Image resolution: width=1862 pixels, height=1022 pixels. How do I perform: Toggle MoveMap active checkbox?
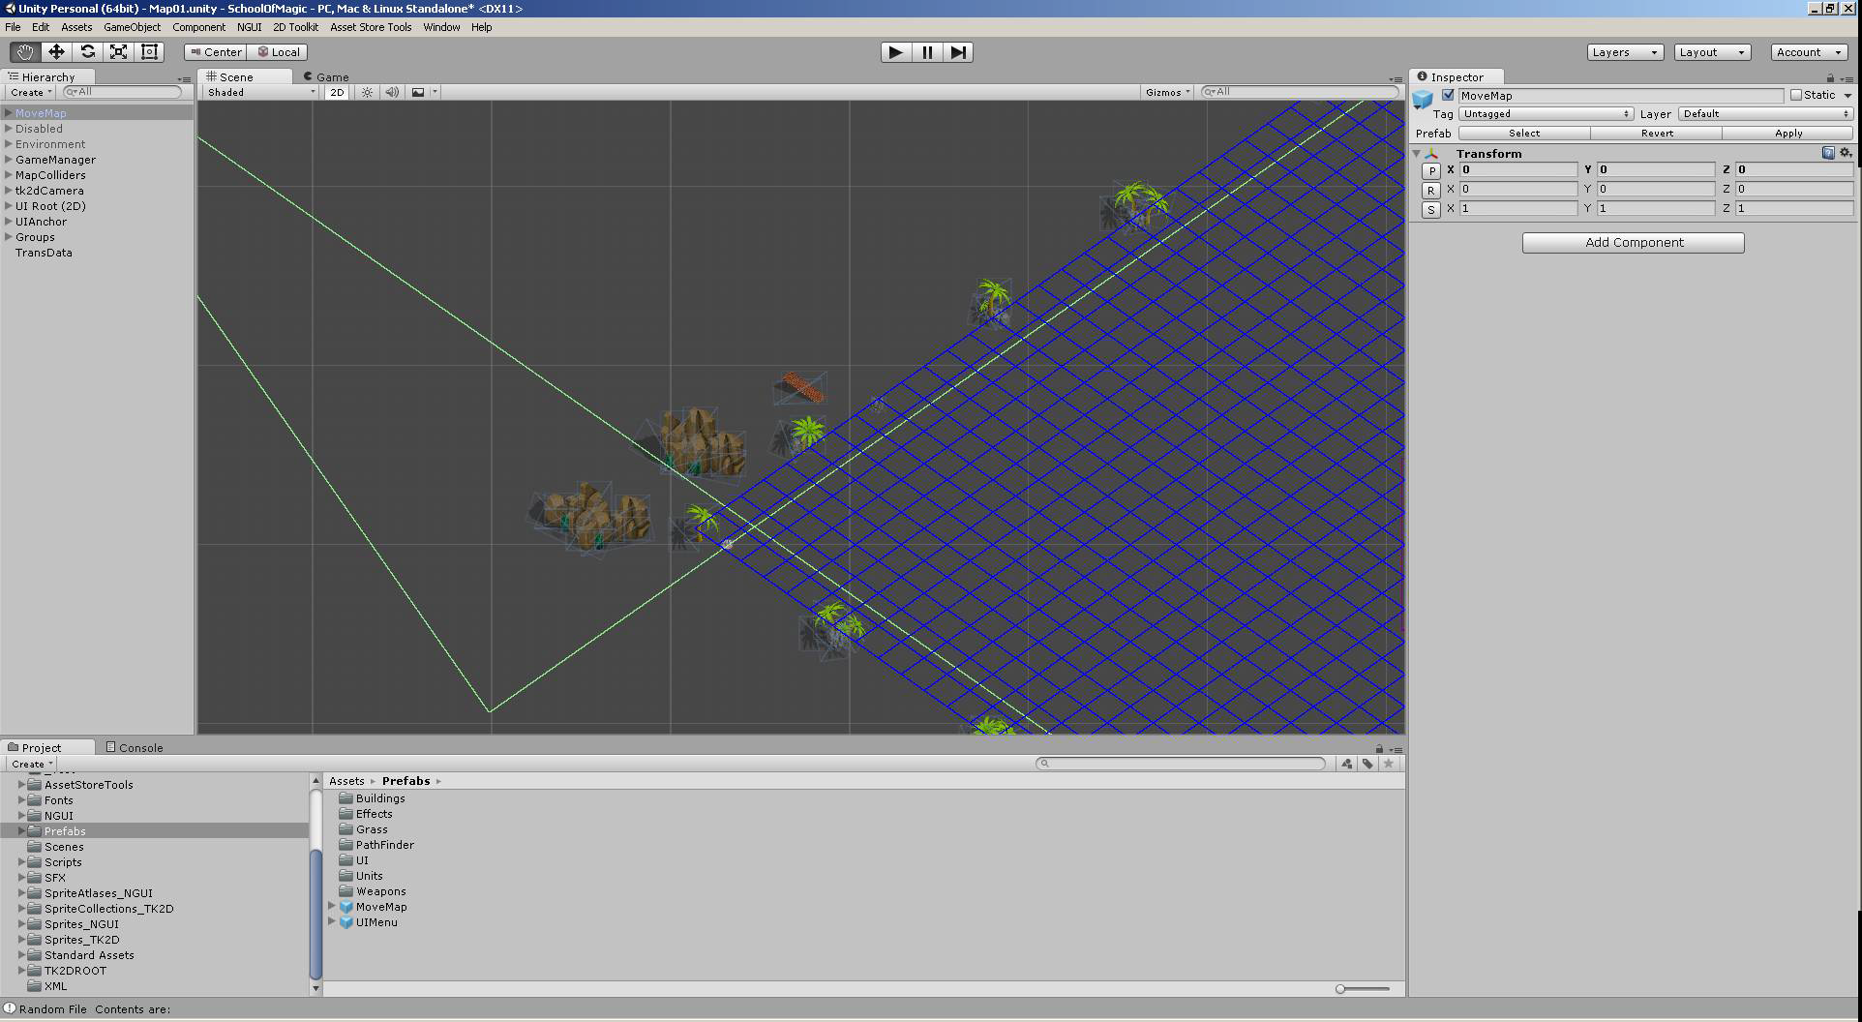click(x=1448, y=95)
